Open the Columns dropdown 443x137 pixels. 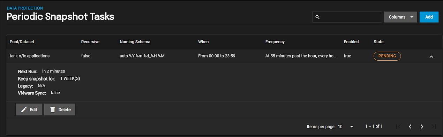pos(400,17)
